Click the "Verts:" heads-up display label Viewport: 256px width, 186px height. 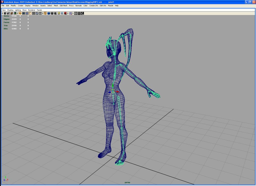(7, 16)
